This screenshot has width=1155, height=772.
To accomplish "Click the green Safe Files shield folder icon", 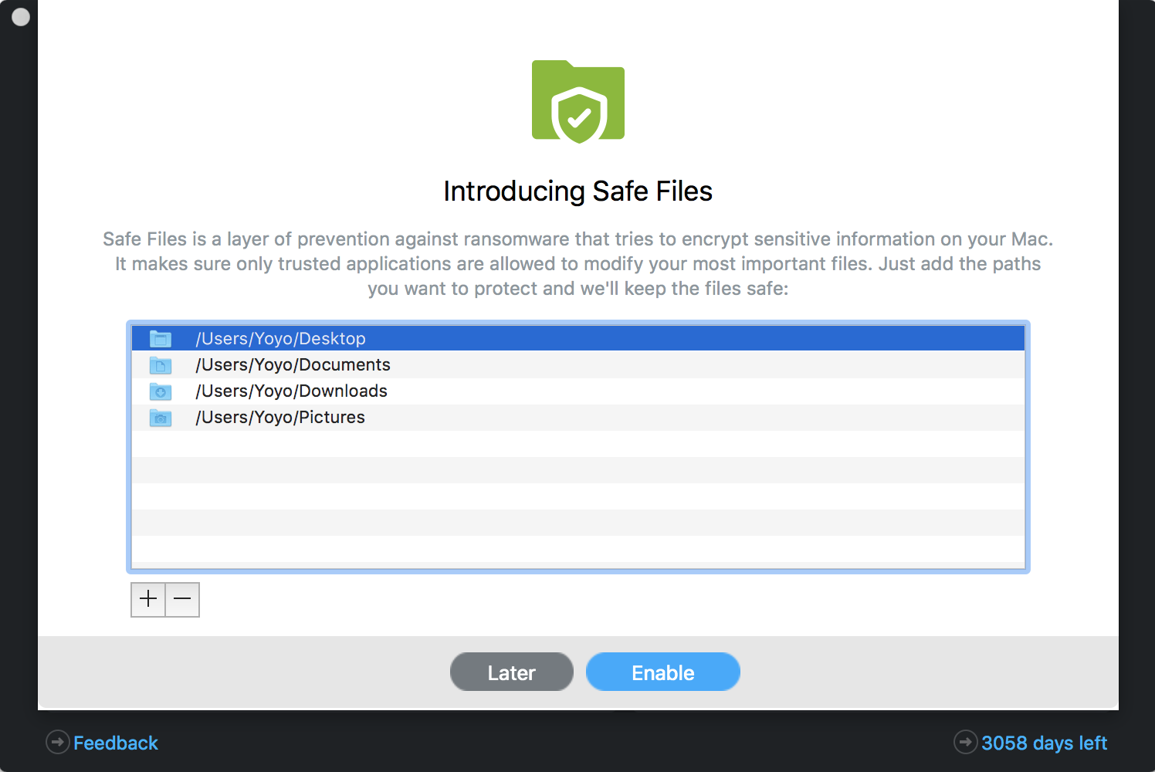I will [x=578, y=102].
